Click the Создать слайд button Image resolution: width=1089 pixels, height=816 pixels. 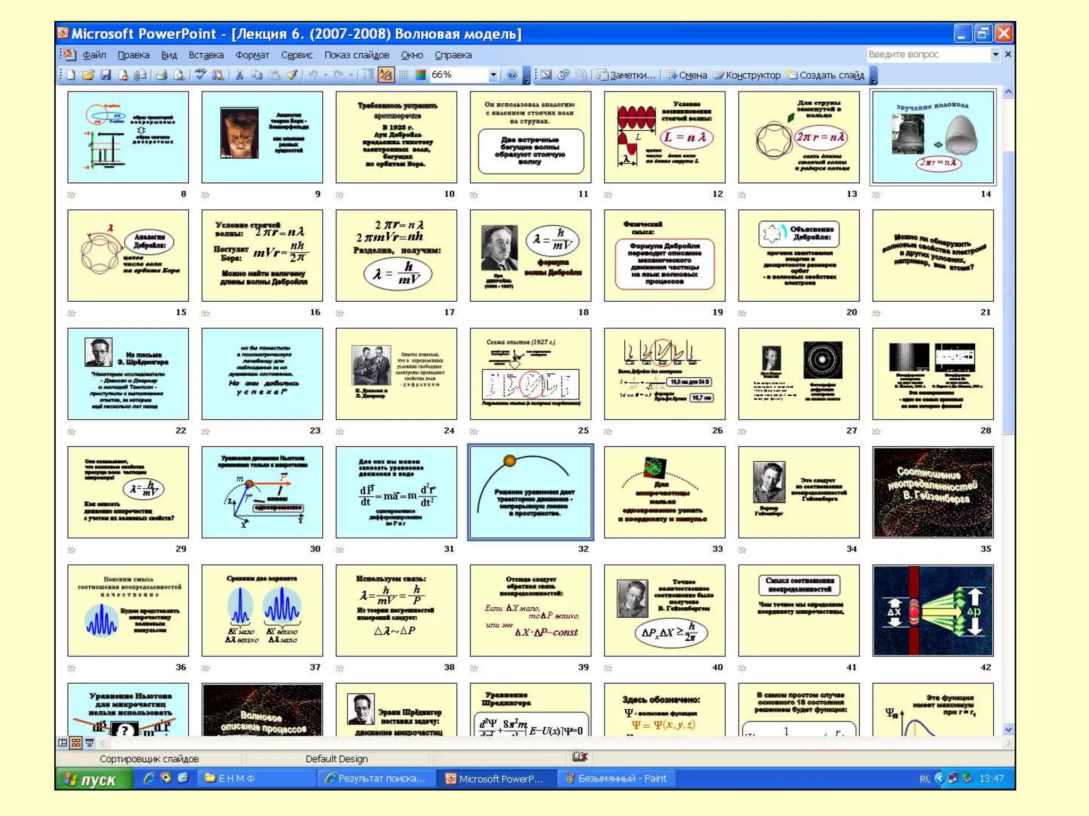[826, 75]
